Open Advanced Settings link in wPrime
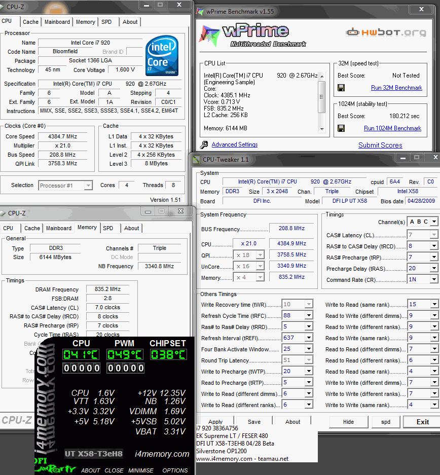The image size is (440, 475). [x=235, y=144]
